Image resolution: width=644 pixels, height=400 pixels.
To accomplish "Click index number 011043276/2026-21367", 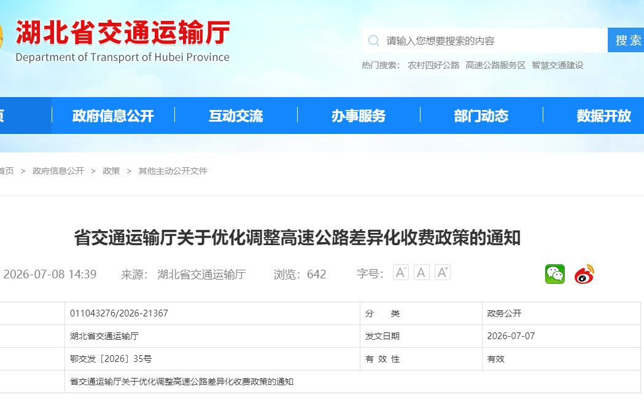I will pyautogui.click(x=119, y=313).
